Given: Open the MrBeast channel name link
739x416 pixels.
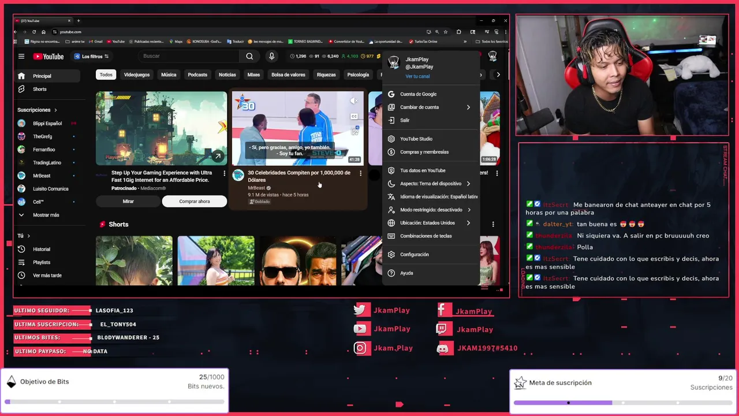Looking at the screenshot, I should pos(256,188).
